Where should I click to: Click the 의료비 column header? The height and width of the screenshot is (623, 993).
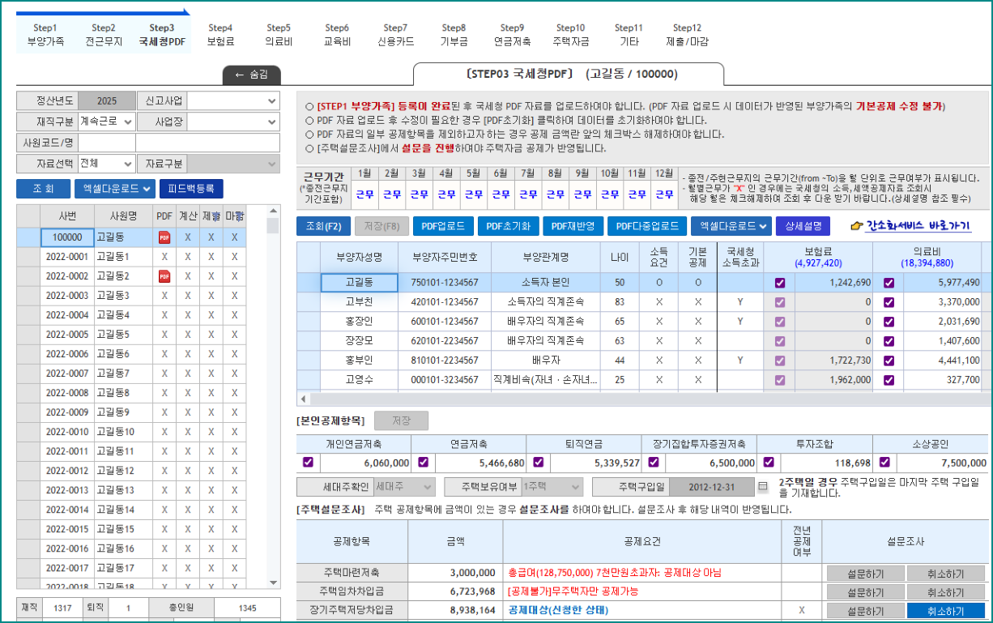(927, 257)
